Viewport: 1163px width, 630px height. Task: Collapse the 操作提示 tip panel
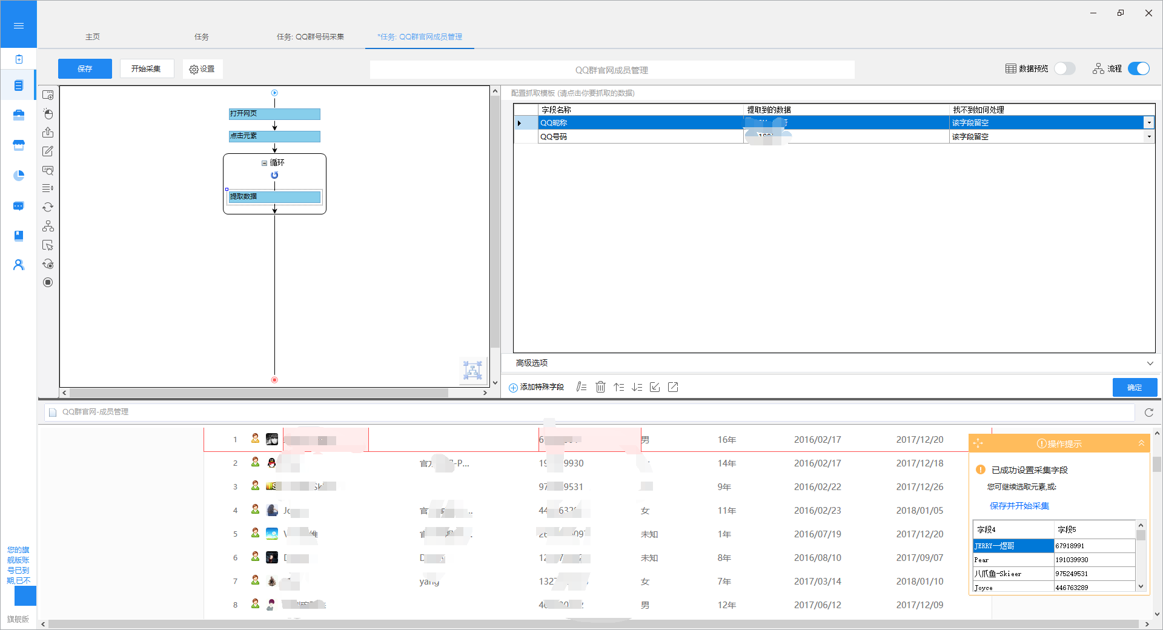point(1141,443)
